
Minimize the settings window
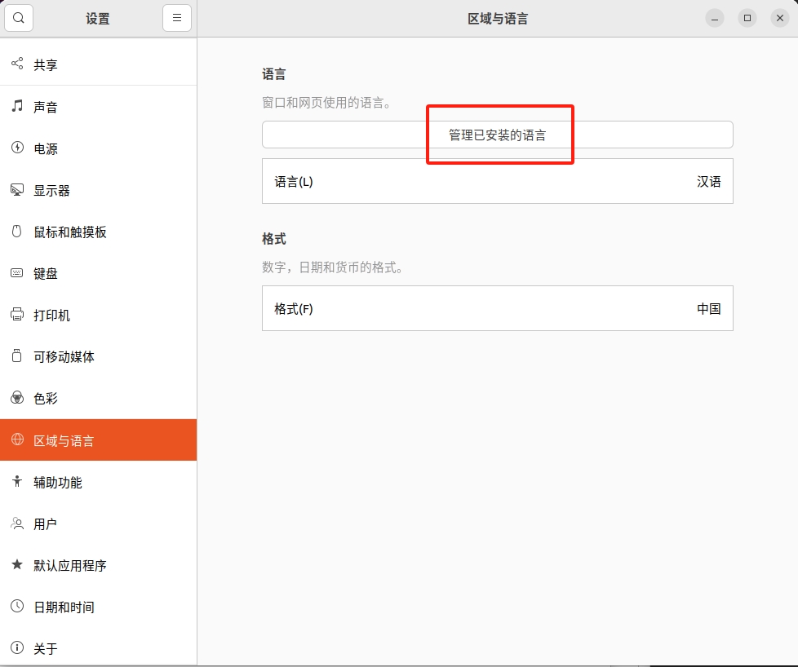point(715,18)
